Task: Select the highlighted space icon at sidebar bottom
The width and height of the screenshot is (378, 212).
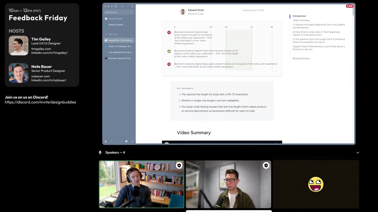Action: click(126, 141)
